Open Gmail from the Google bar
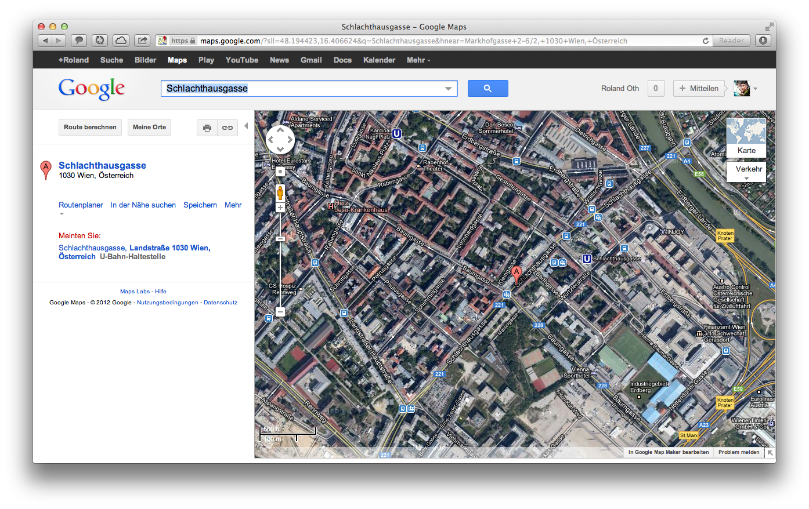 (x=311, y=60)
